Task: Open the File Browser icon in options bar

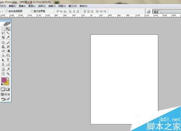Action: (148, 12)
